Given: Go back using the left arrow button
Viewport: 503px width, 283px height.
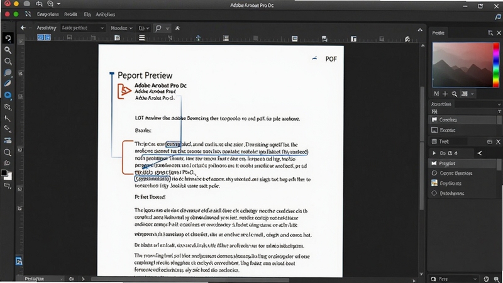Looking at the screenshot, I should [x=23, y=28].
